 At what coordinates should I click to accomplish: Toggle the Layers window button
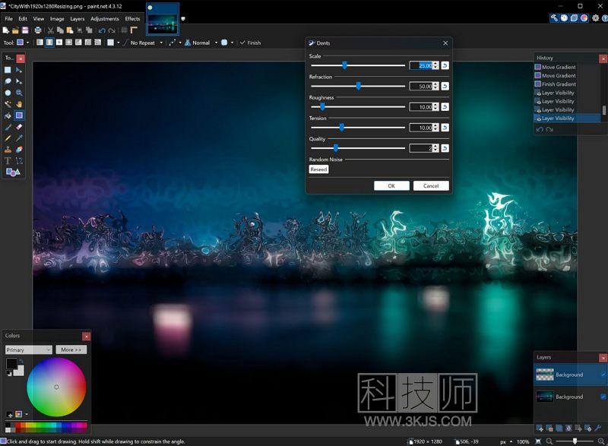(x=574, y=18)
